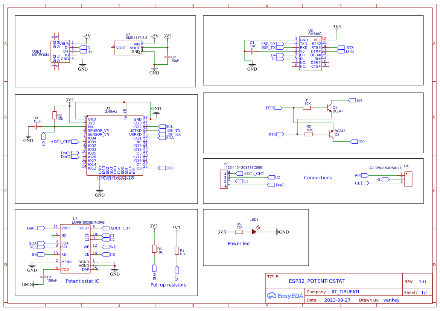The height and width of the screenshot is (311, 440).
Task: Select resistor R3 10k near EN
Action: coord(55,115)
